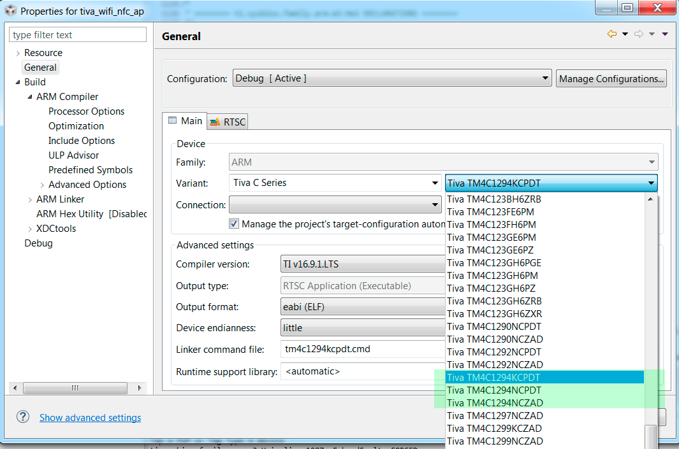Viewport: 679px width, 449px height.
Task: Switch to the Main tab
Action: coord(186,120)
